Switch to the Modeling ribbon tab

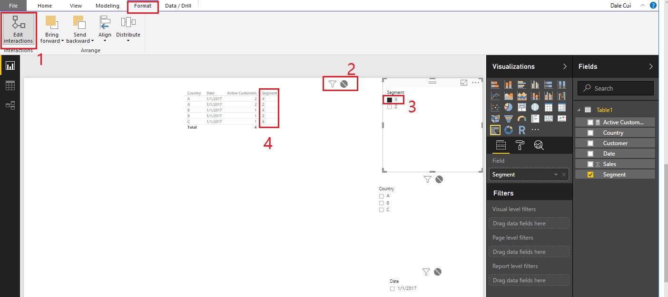(108, 6)
